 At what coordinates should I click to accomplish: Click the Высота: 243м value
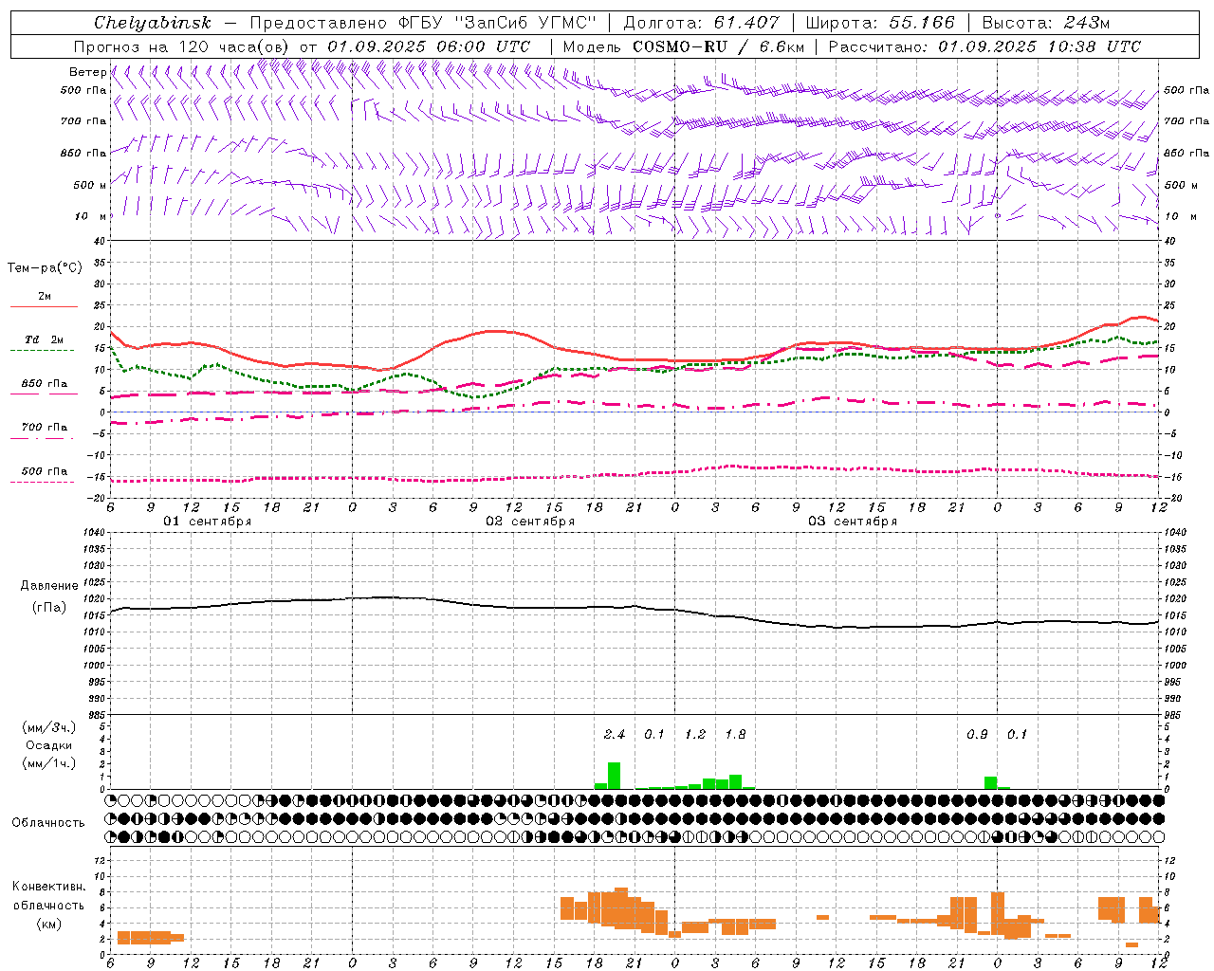click(x=1045, y=23)
